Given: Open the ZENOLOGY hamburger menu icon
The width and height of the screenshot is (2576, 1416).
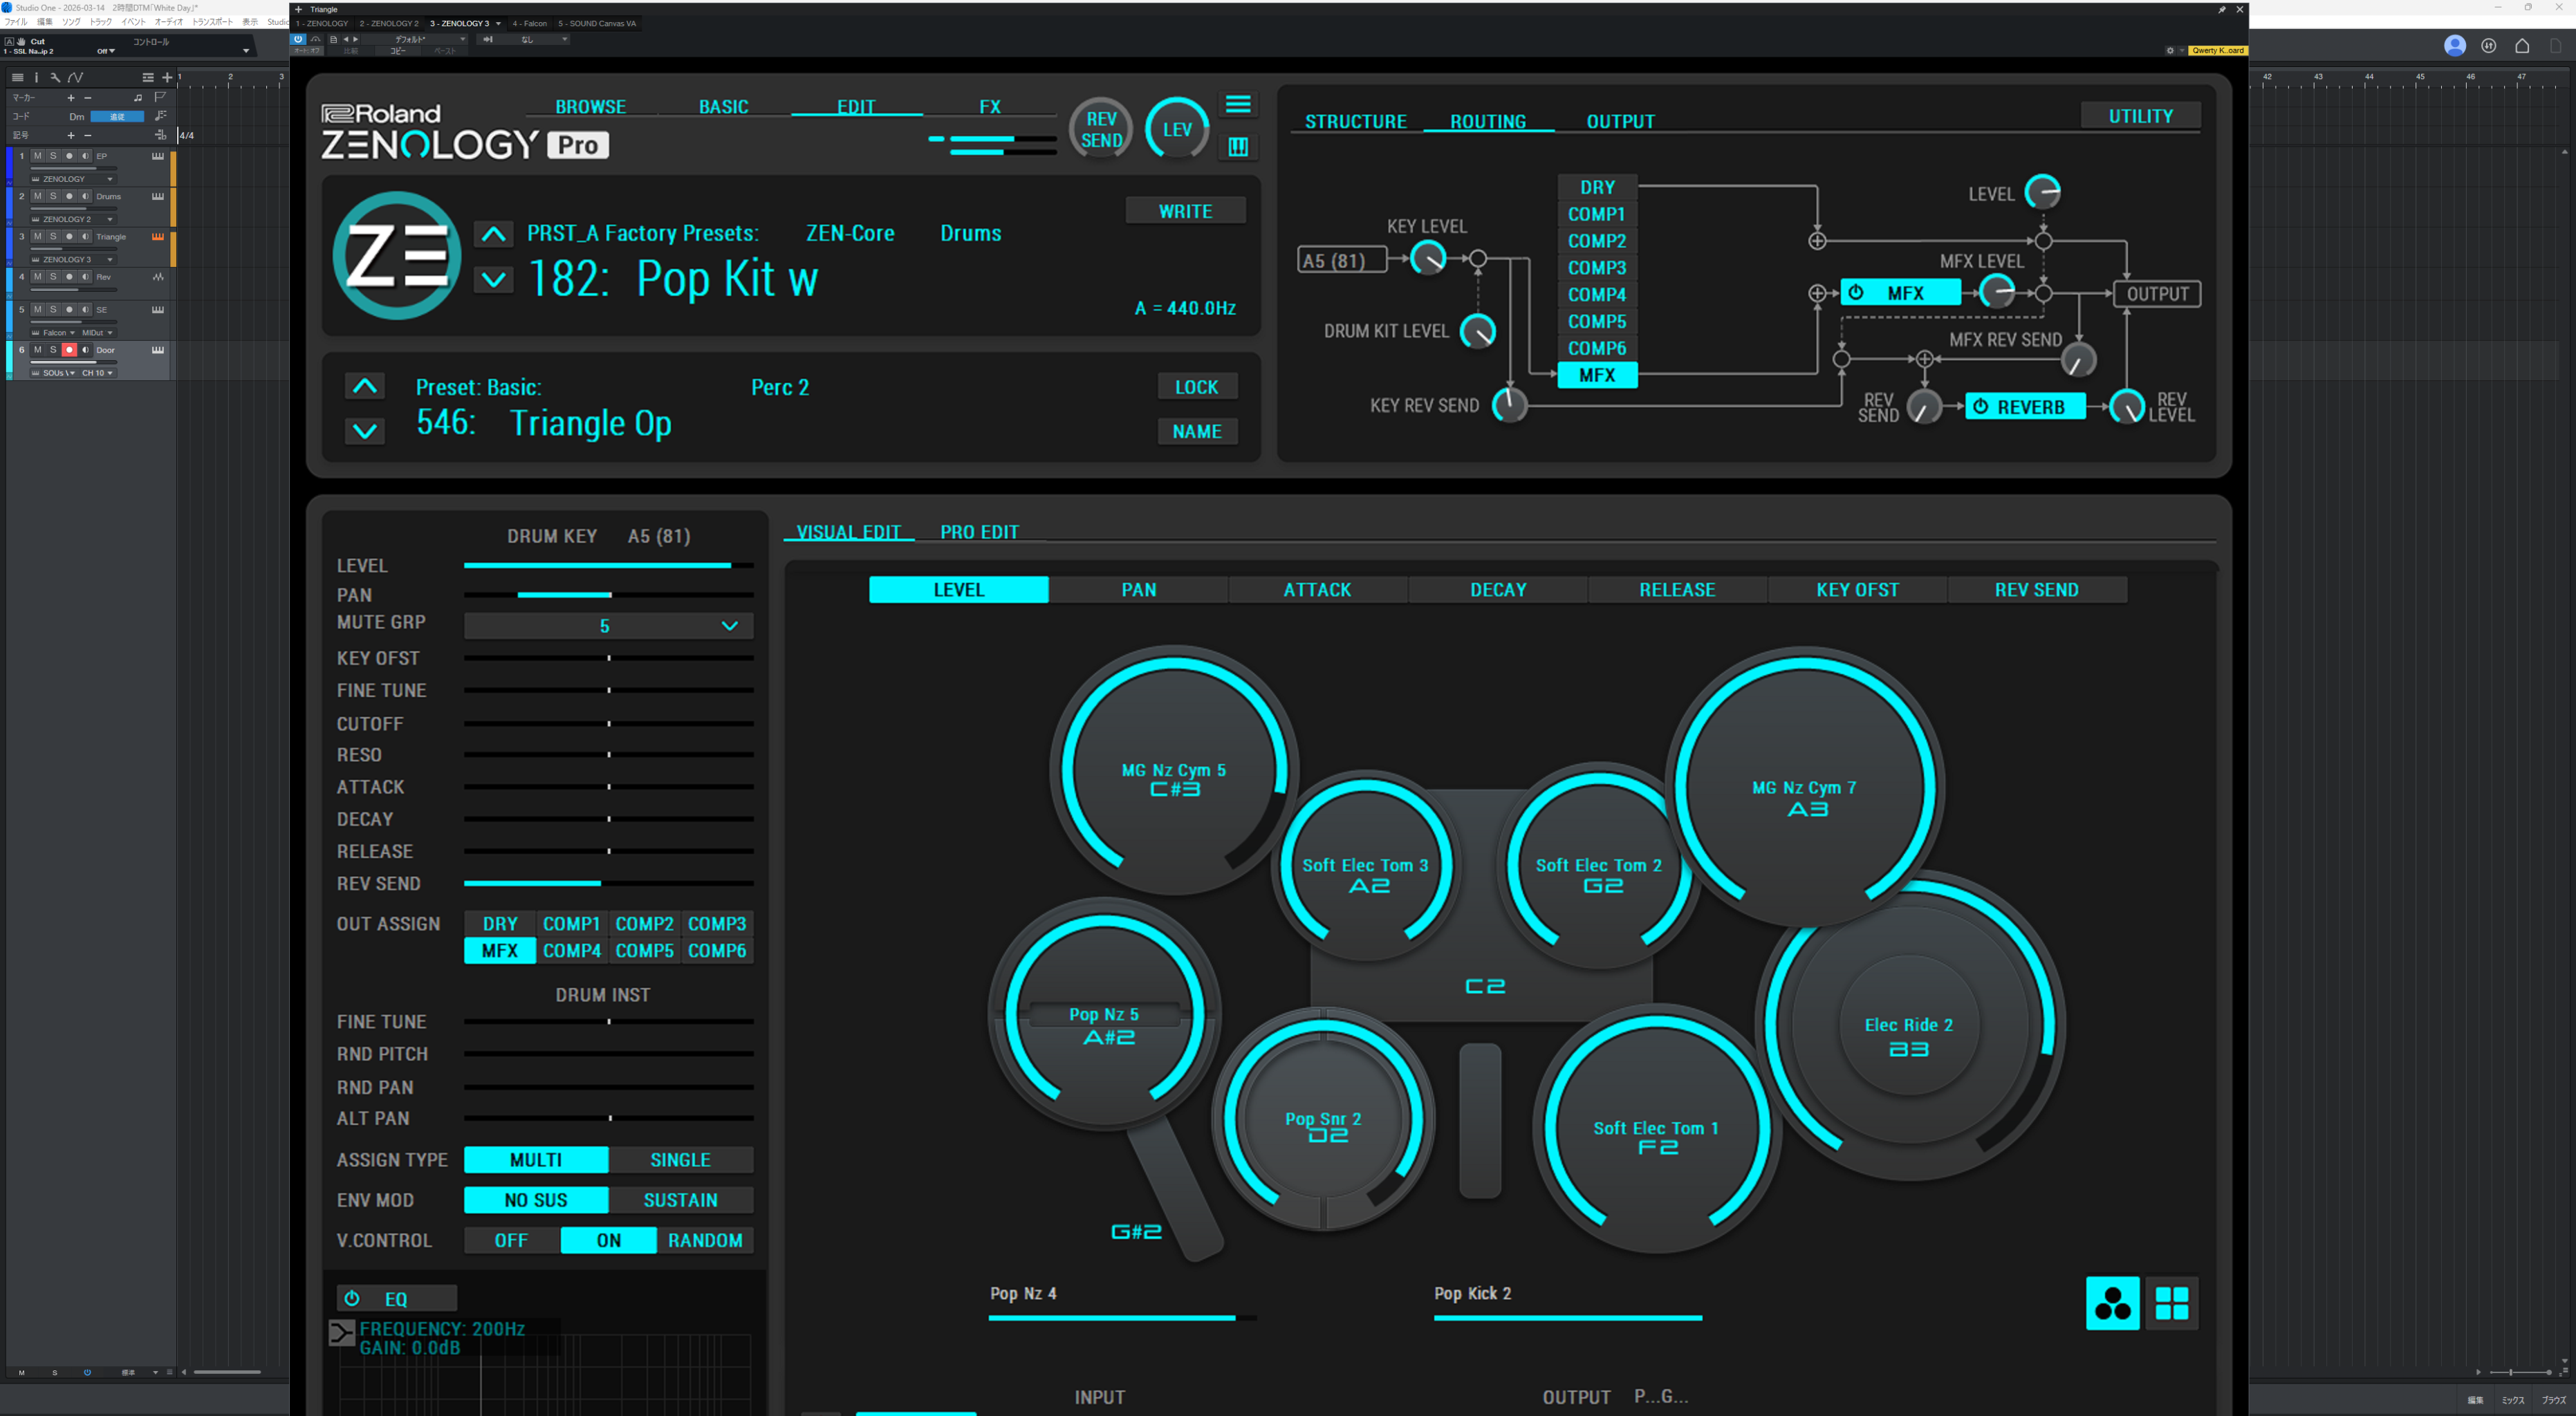Looking at the screenshot, I should [x=1238, y=105].
